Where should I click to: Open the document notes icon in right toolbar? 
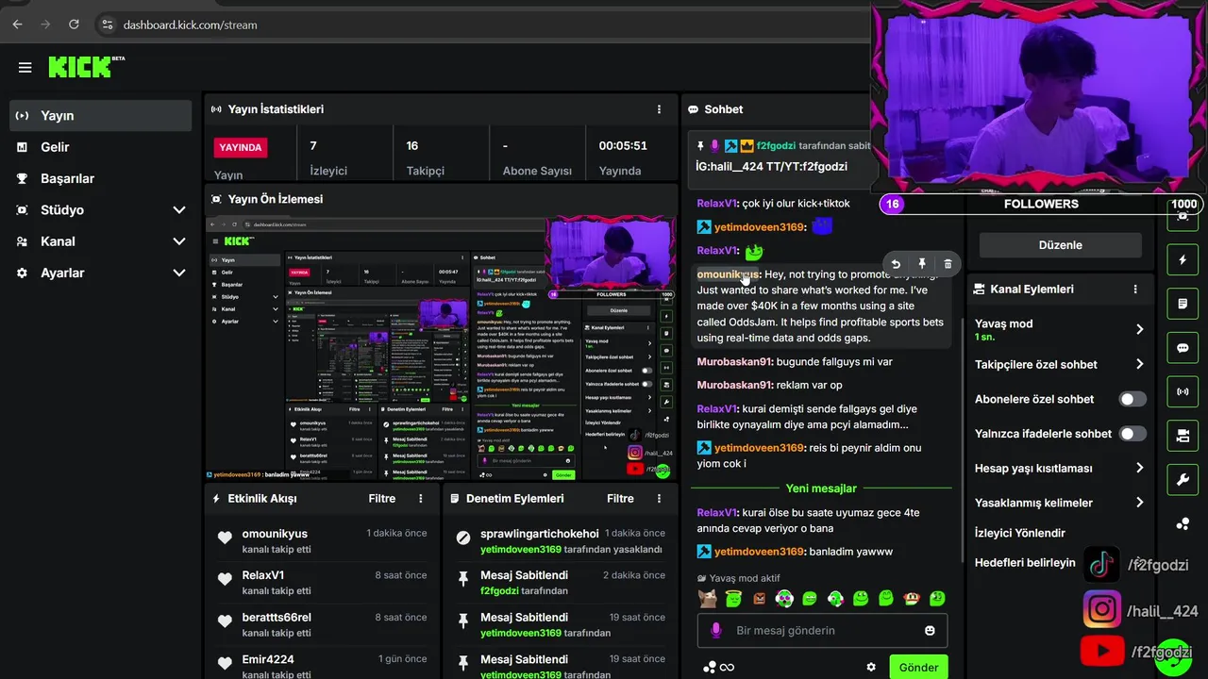(1183, 304)
